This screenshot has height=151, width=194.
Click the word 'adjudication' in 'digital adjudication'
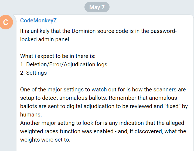[x=99, y=107]
